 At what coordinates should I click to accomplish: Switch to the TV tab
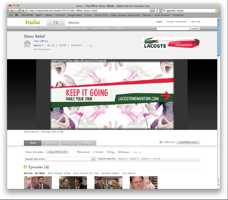click(56, 22)
